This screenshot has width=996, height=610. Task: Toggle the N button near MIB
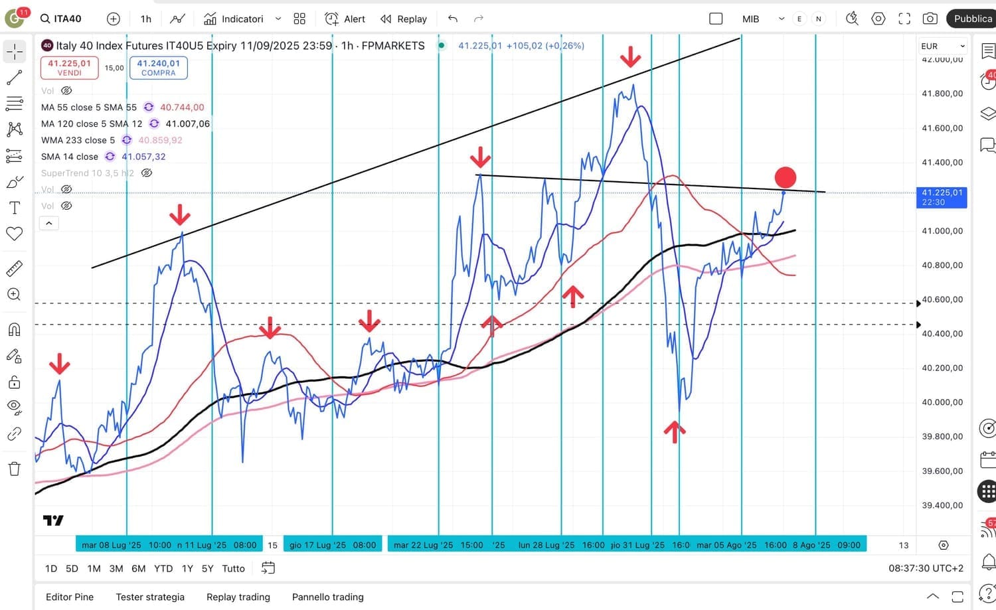tap(819, 19)
